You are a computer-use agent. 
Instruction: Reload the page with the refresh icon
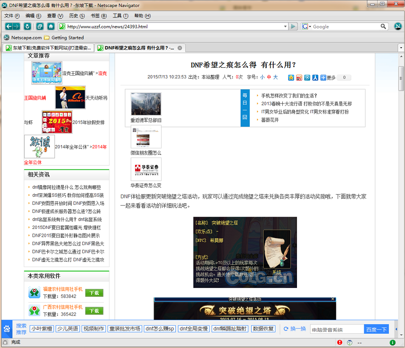27,27
